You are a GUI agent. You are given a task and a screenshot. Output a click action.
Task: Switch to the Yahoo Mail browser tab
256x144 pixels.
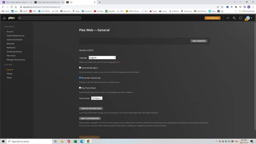pos(16,2)
